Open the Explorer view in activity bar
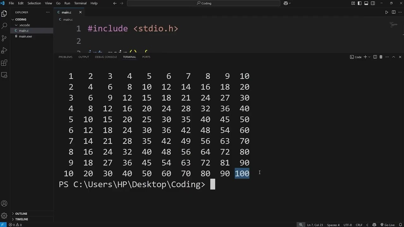 click(4, 14)
